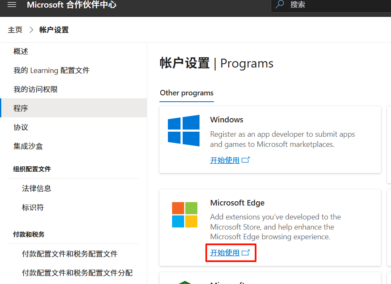Open the hamburger navigation menu
391x284 pixels.
[x=12, y=5]
